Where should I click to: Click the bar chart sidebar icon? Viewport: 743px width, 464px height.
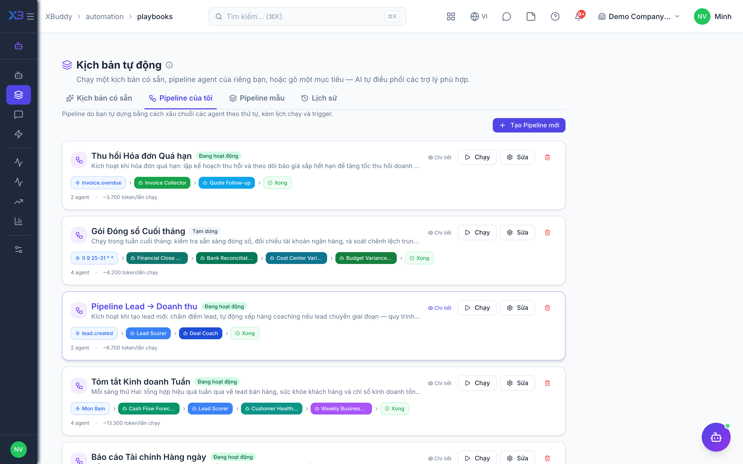coord(18,221)
